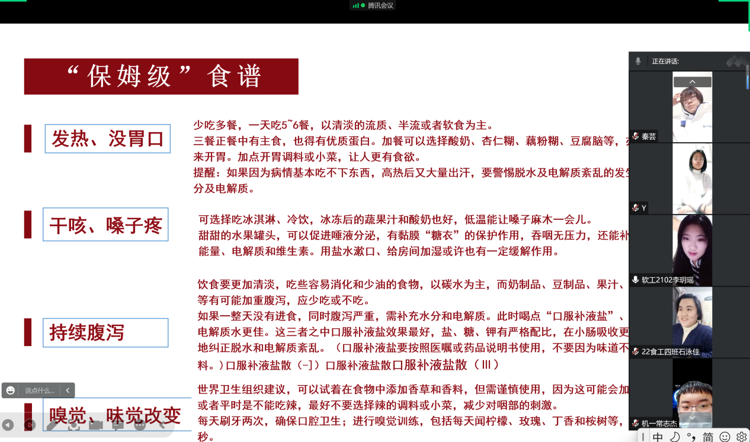Click the video camera icon in slideshow toolbar
The image size is (750, 442).
pyautogui.click(x=95, y=425)
